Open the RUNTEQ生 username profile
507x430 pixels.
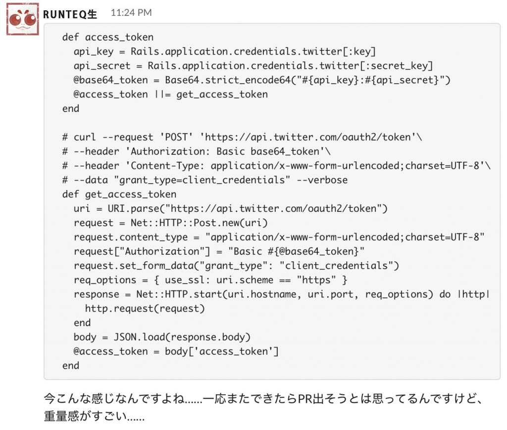tap(70, 14)
